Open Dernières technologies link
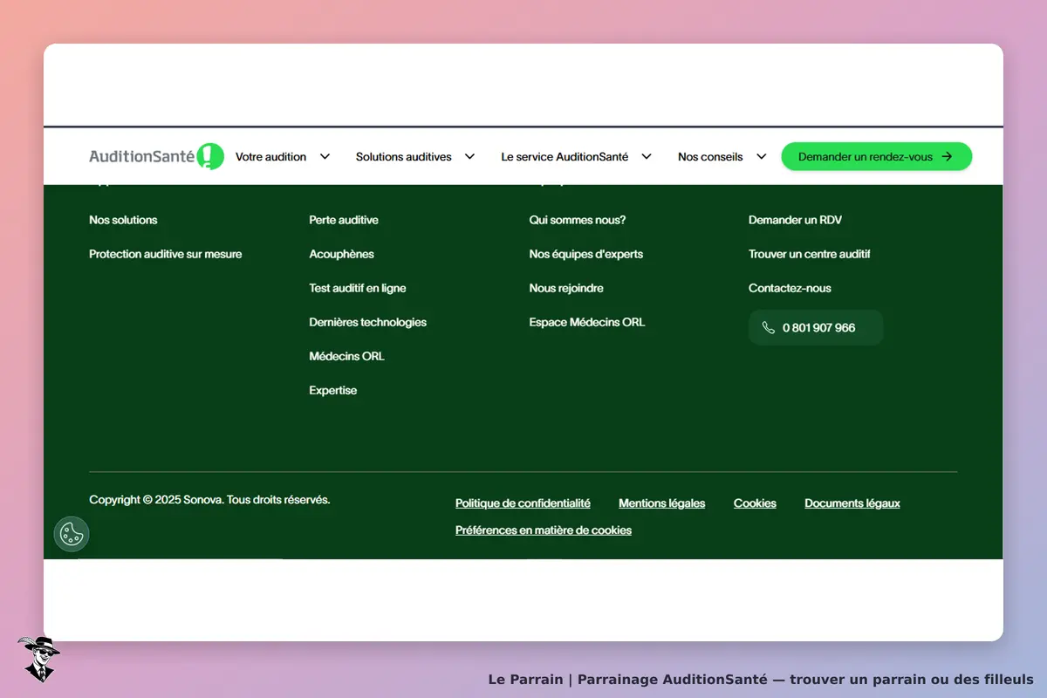The height and width of the screenshot is (698, 1047). (x=367, y=322)
